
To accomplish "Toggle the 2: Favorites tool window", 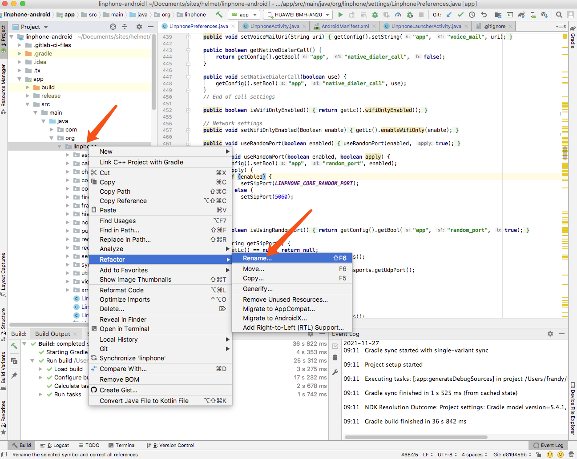I will (4, 418).
